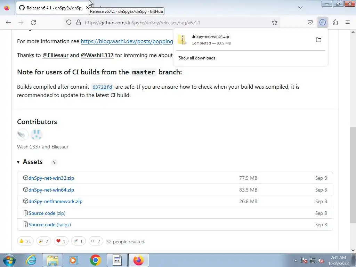Viewport: 356px width, 267px height.
Task: Open the Extensions puzzle icon
Action: (335, 23)
